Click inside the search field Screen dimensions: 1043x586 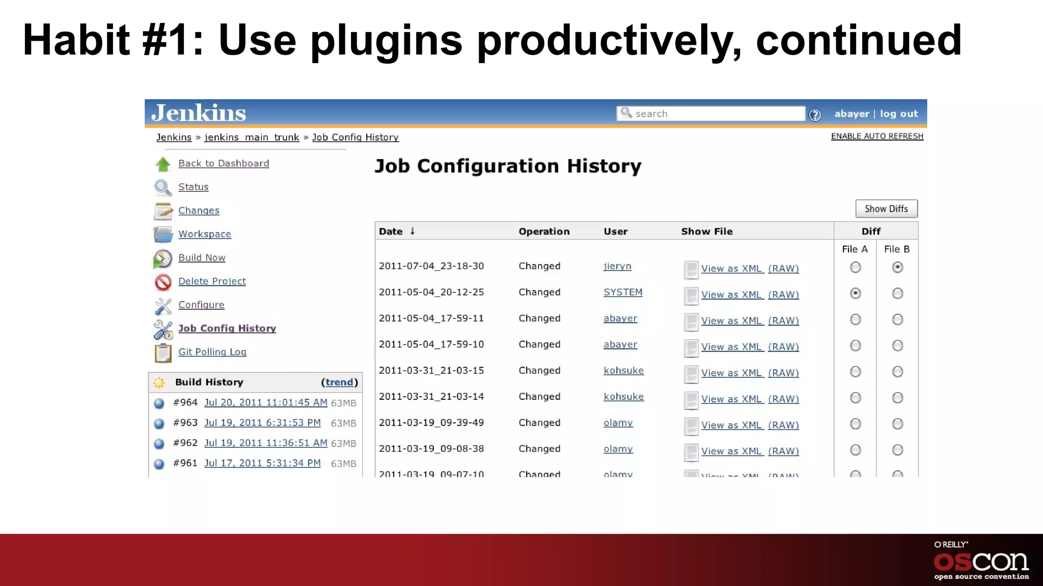711,113
